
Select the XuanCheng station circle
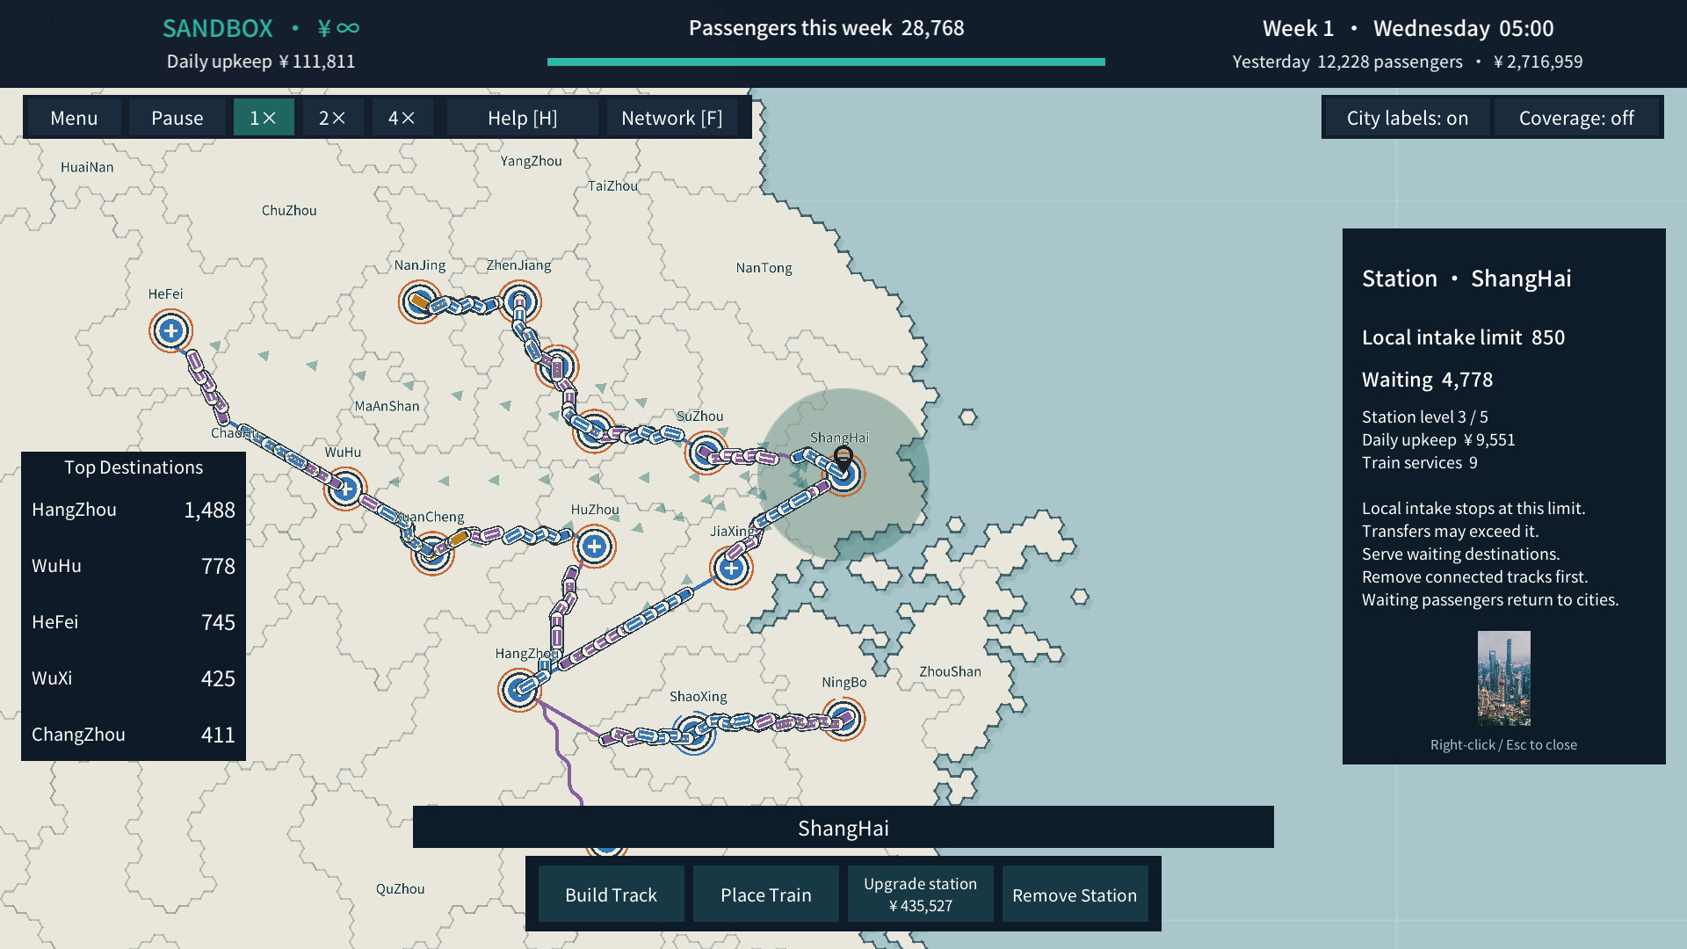[432, 553]
